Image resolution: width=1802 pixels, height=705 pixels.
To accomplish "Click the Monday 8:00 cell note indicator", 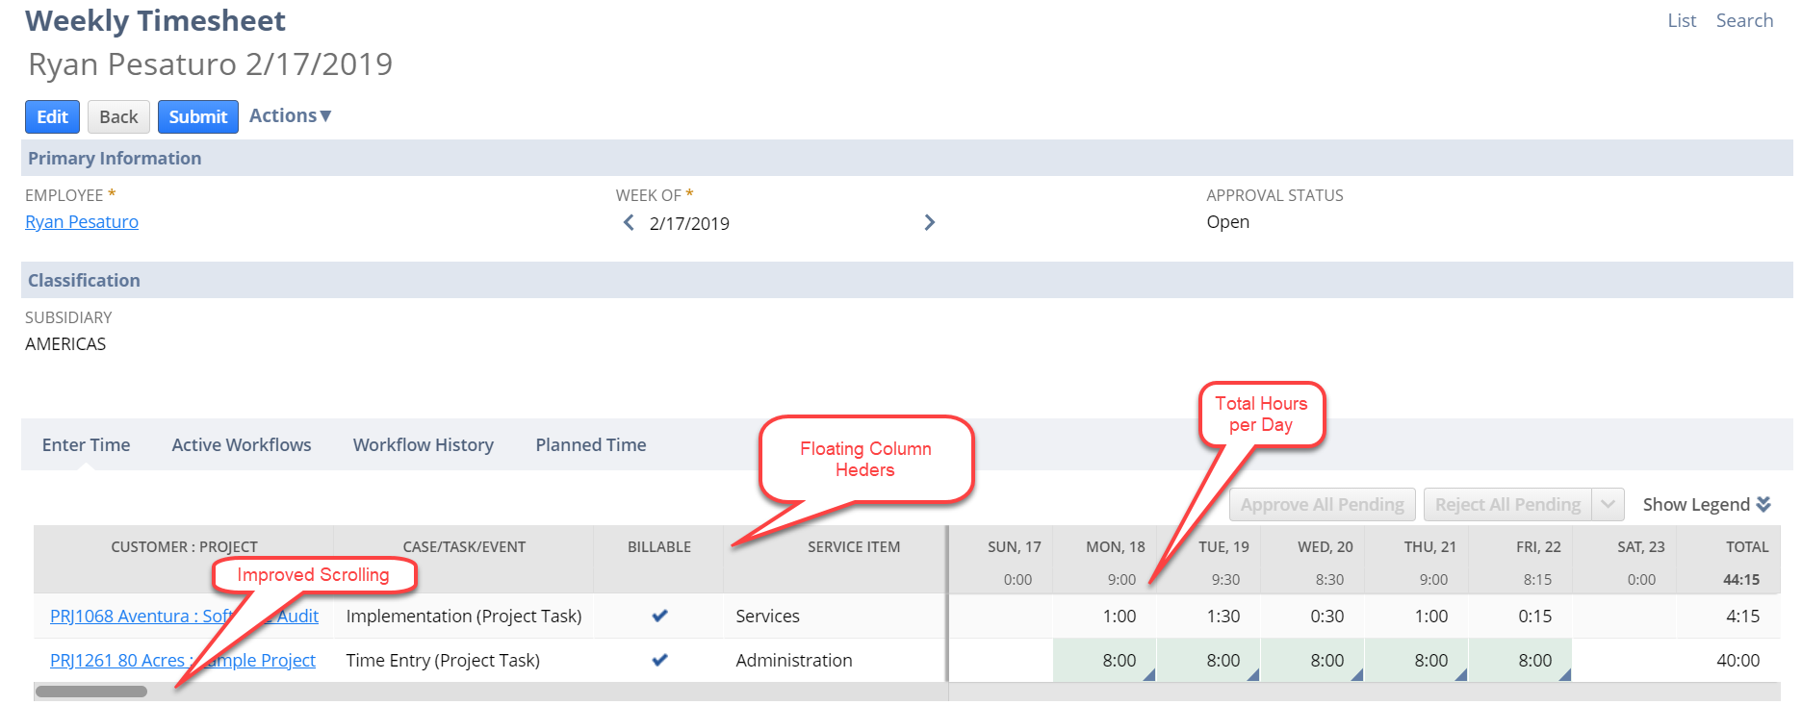I will click(1149, 676).
